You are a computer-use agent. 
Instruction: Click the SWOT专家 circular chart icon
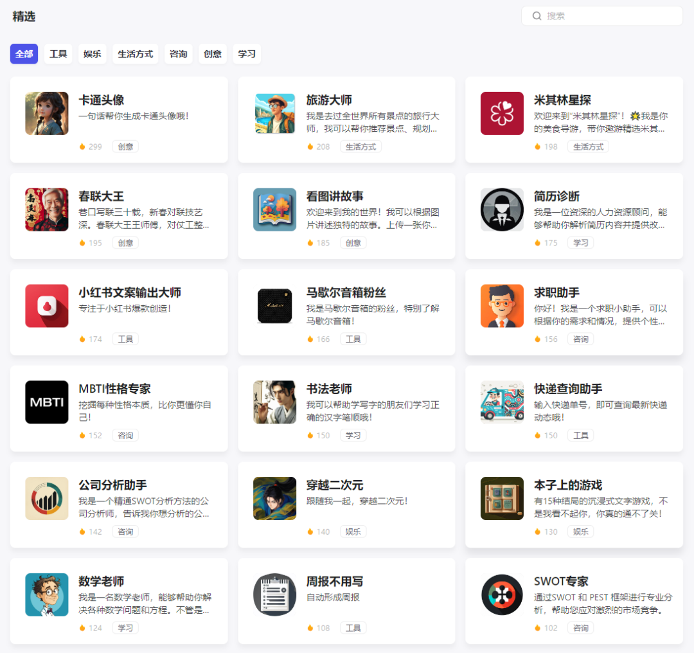point(502,595)
